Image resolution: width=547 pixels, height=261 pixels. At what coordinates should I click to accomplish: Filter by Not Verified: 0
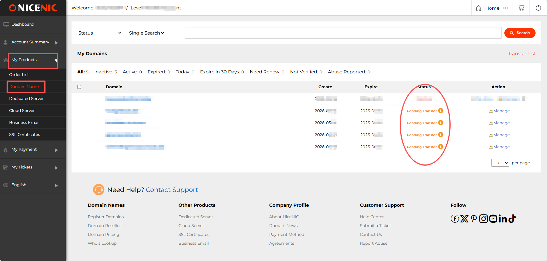click(x=306, y=72)
